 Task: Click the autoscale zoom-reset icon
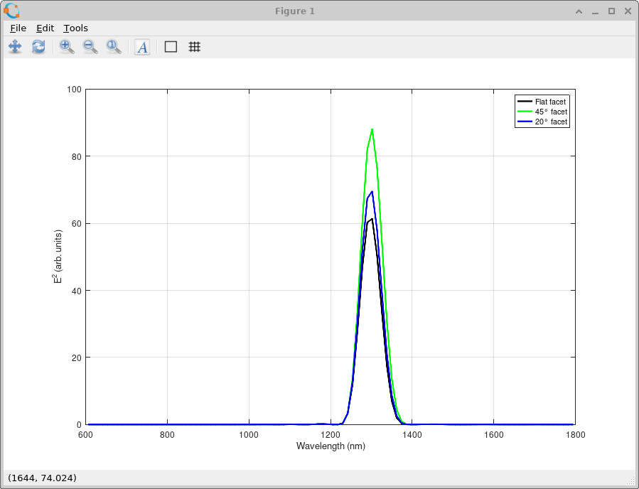(114, 47)
